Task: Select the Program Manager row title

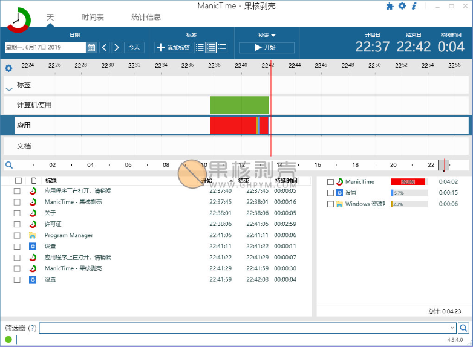Action: click(69, 235)
